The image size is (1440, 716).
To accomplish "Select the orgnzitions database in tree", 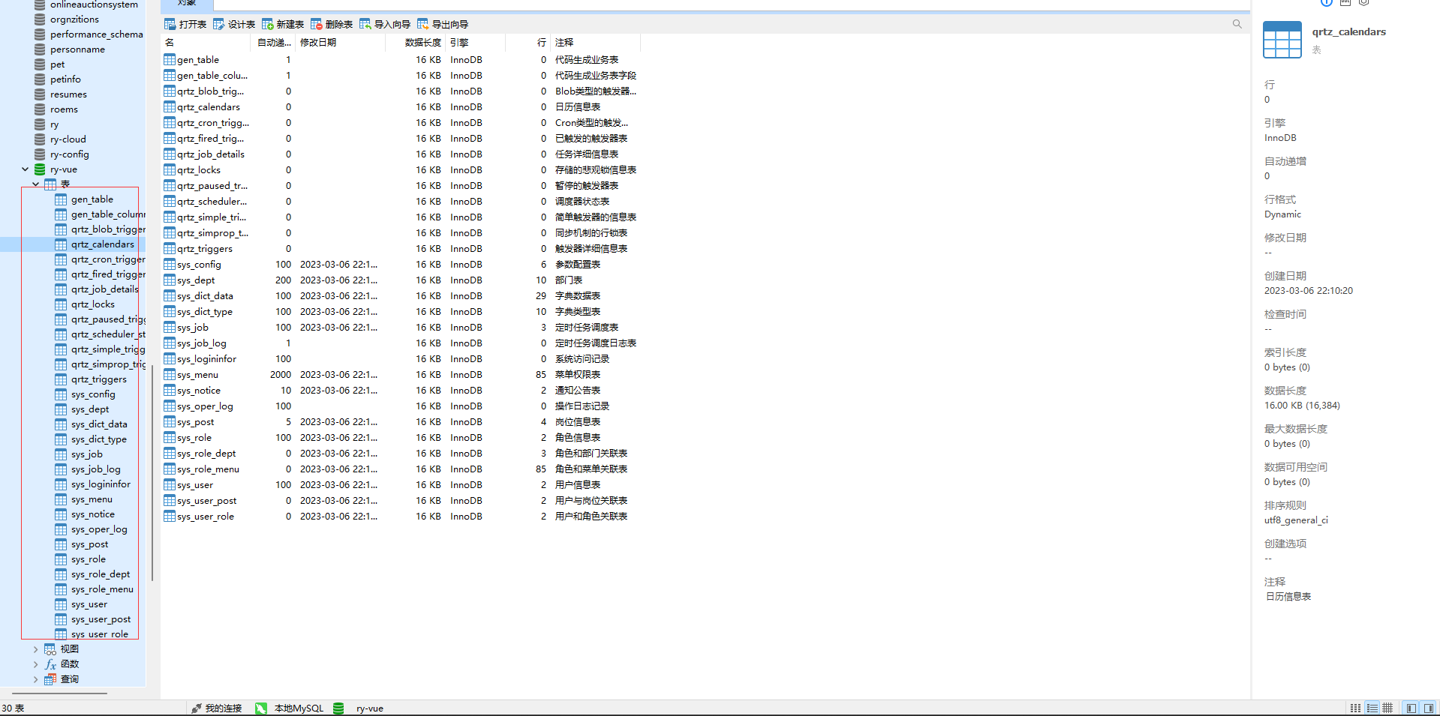I will (74, 19).
